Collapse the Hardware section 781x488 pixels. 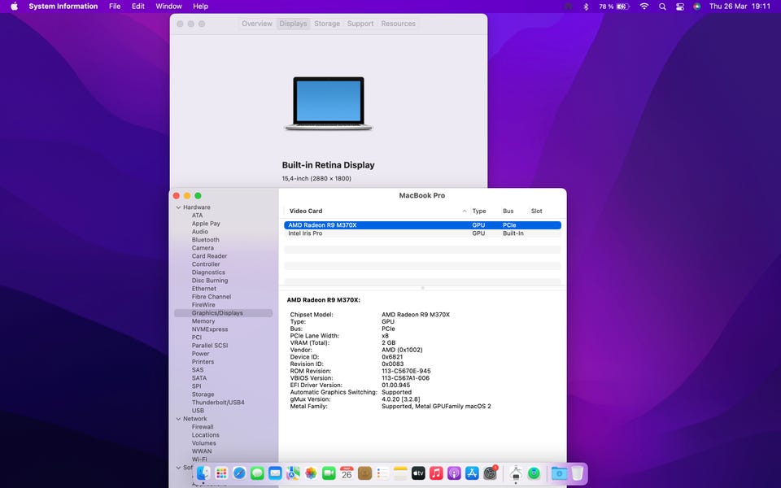click(x=177, y=207)
